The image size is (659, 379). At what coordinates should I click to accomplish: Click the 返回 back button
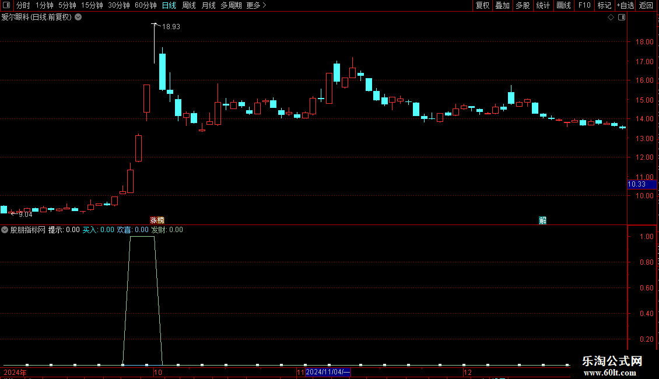646,5
